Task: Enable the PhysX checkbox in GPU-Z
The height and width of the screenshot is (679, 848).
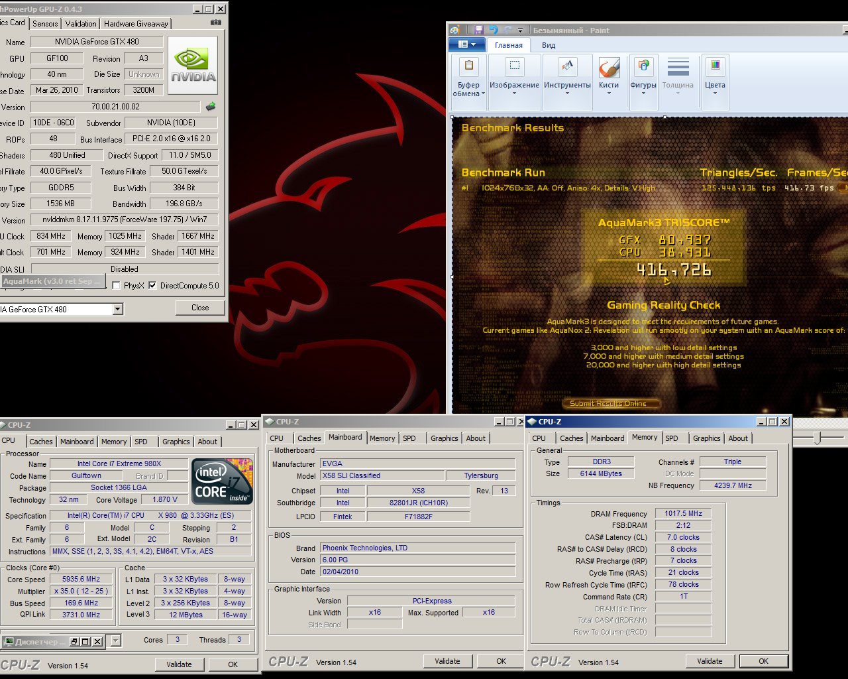Action: click(117, 285)
